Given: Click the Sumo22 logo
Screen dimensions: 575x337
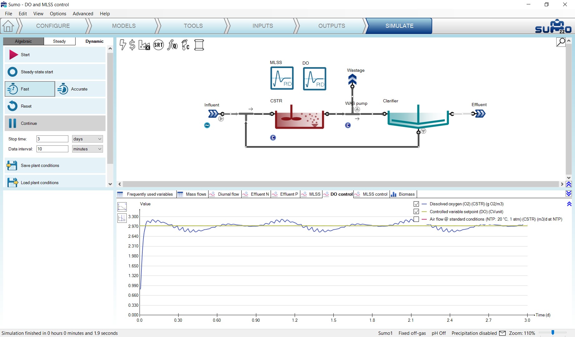Looking at the screenshot, I should point(553,26).
